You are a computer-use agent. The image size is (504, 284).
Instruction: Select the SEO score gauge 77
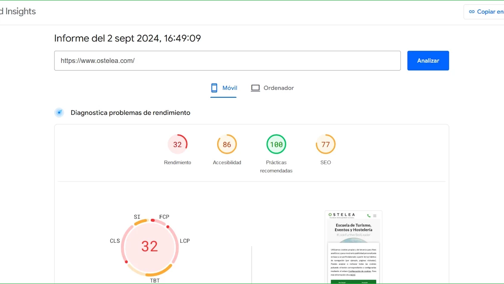[x=326, y=145]
